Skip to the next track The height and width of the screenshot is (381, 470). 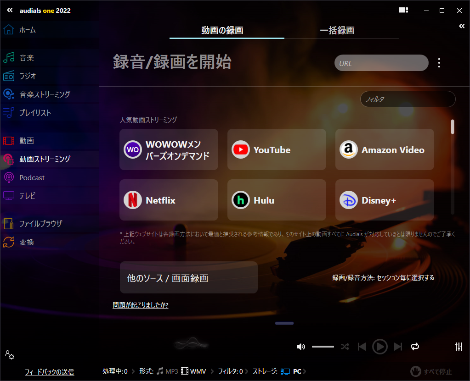click(398, 347)
